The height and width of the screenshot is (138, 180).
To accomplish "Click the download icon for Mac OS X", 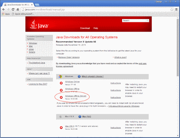I will [x=61, y=128].
